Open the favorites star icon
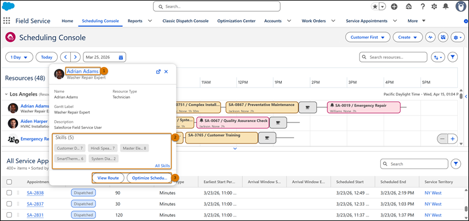Image resolution: width=469 pixels, height=221 pixels. pos(375,6)
